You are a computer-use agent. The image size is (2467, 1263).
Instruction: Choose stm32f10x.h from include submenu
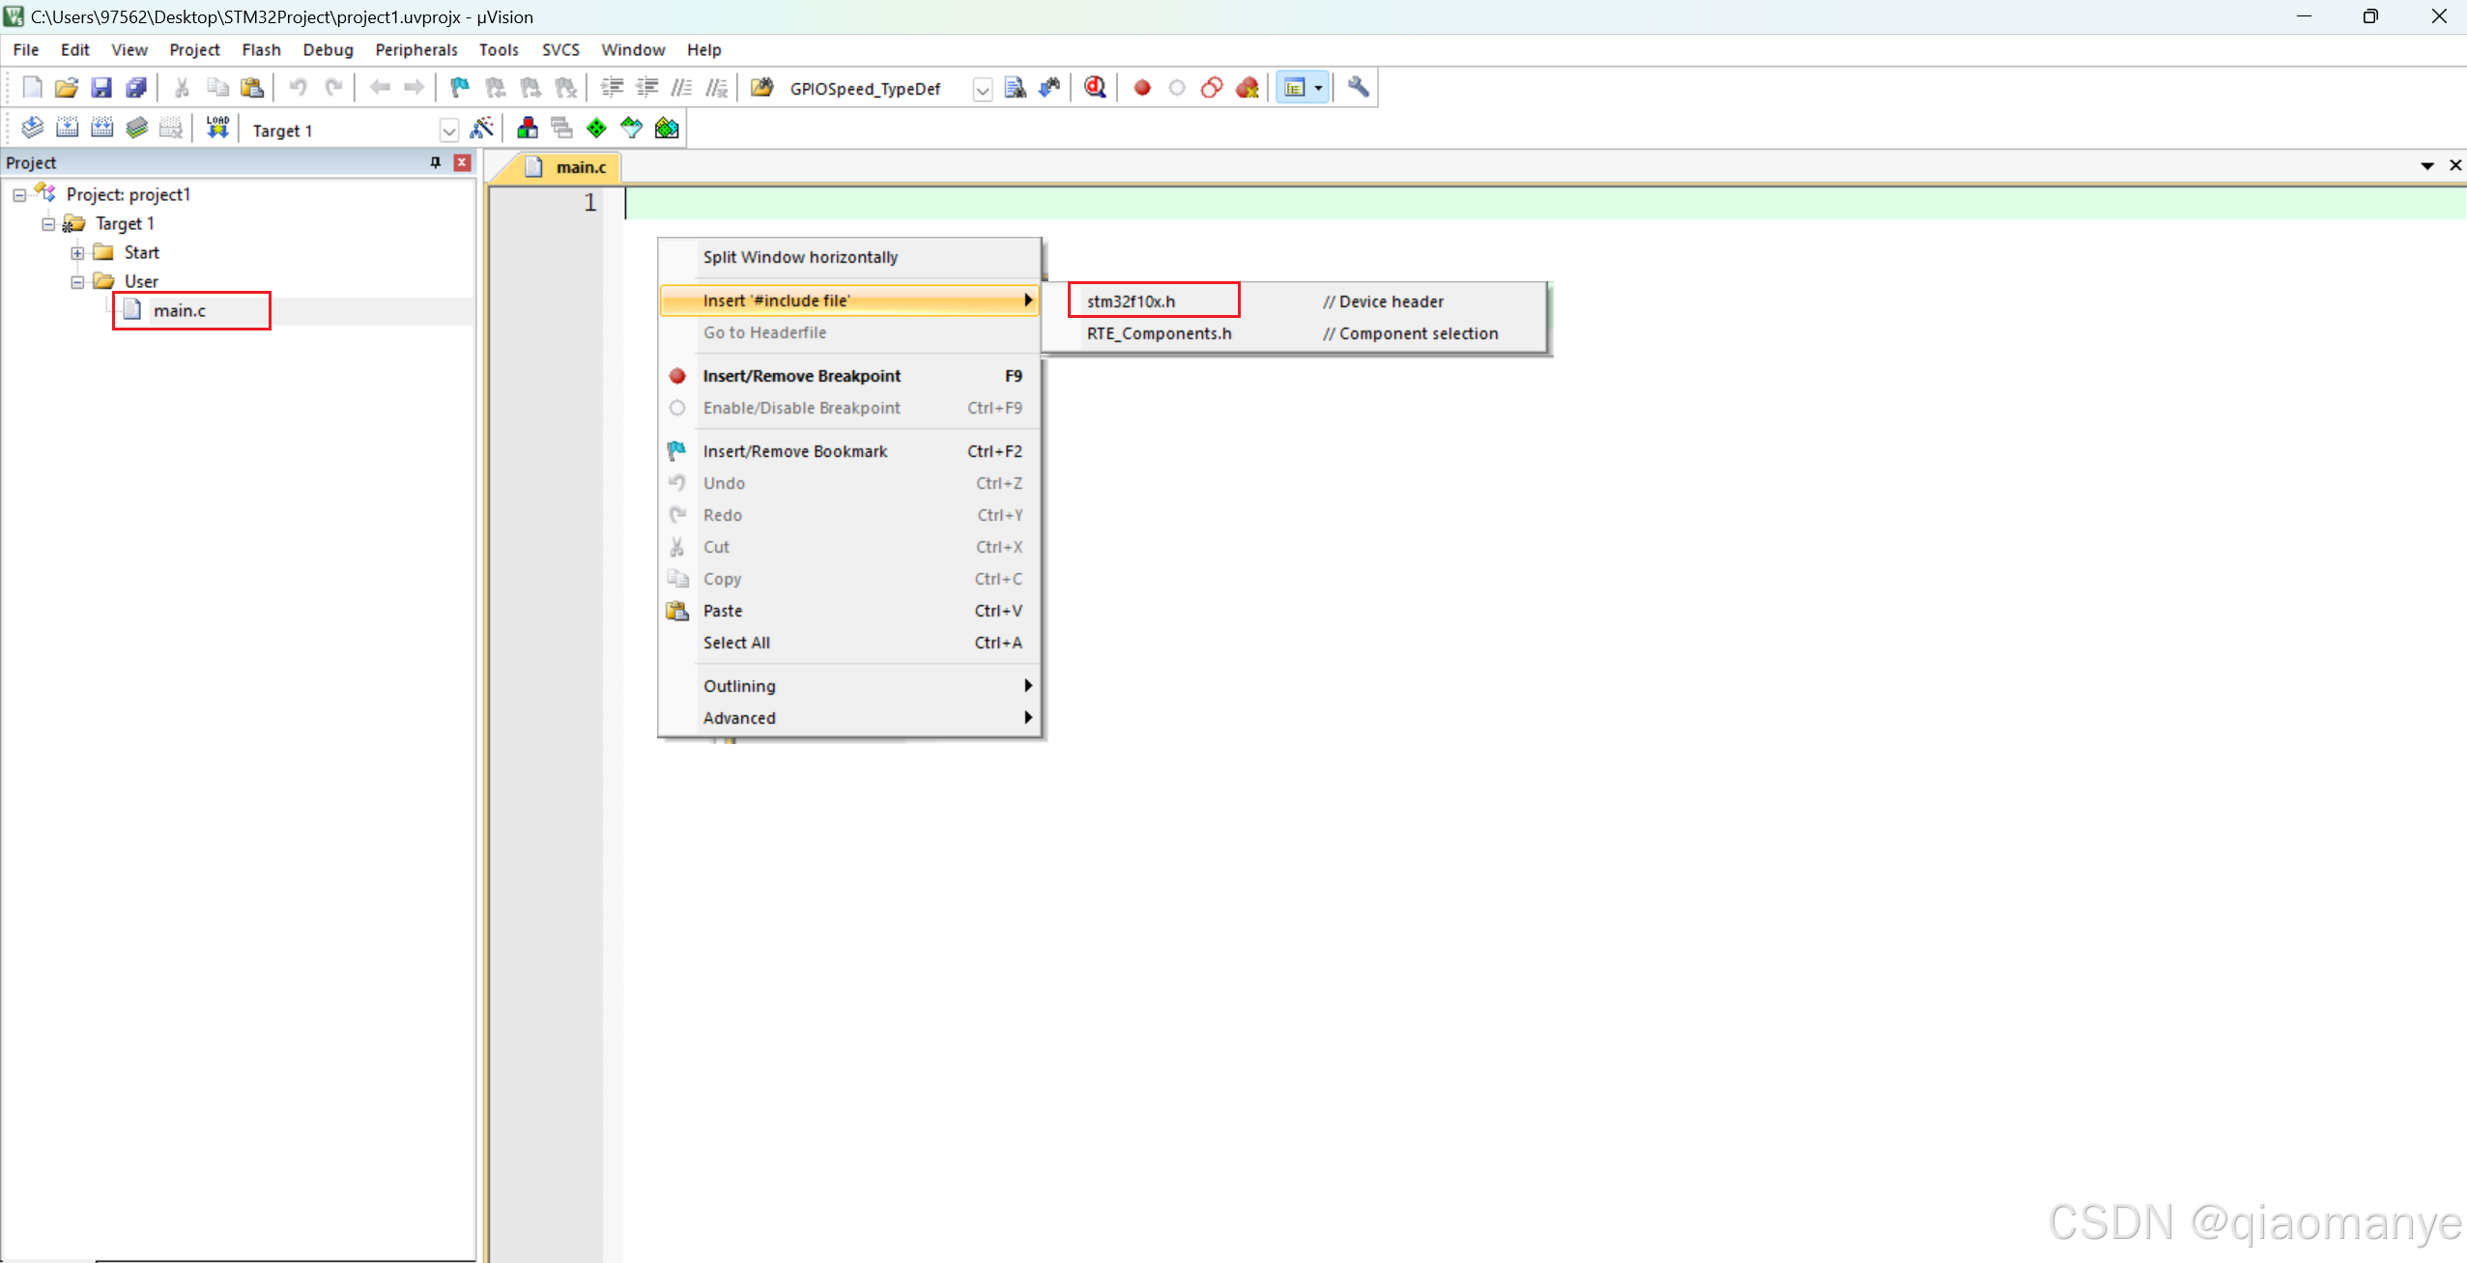1131,301
